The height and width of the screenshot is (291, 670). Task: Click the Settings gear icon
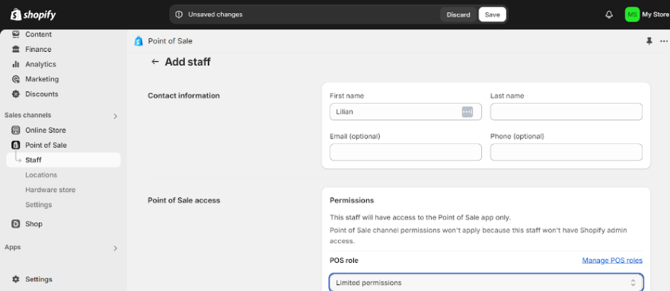click(x=16, y=279)
